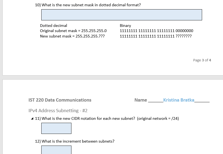This screenshot has height=154, width=223.
Task: Click the CIDR notation answer box for question 11
Action: 56,128
